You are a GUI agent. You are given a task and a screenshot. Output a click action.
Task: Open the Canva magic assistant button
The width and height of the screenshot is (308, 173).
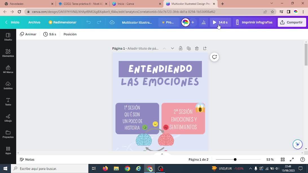(297, 144)
